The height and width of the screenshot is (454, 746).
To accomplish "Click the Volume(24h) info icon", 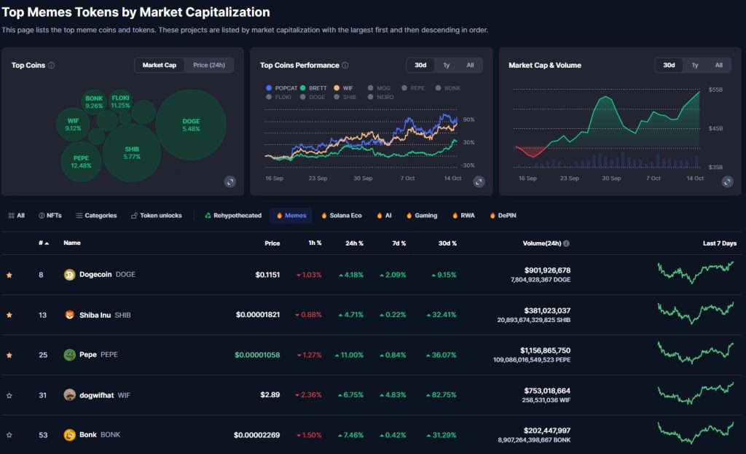I will (566, 243).
